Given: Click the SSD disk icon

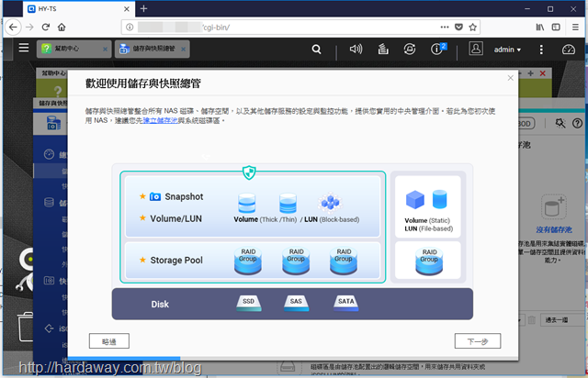Looking at the screenshot, I should pos(249,303).
